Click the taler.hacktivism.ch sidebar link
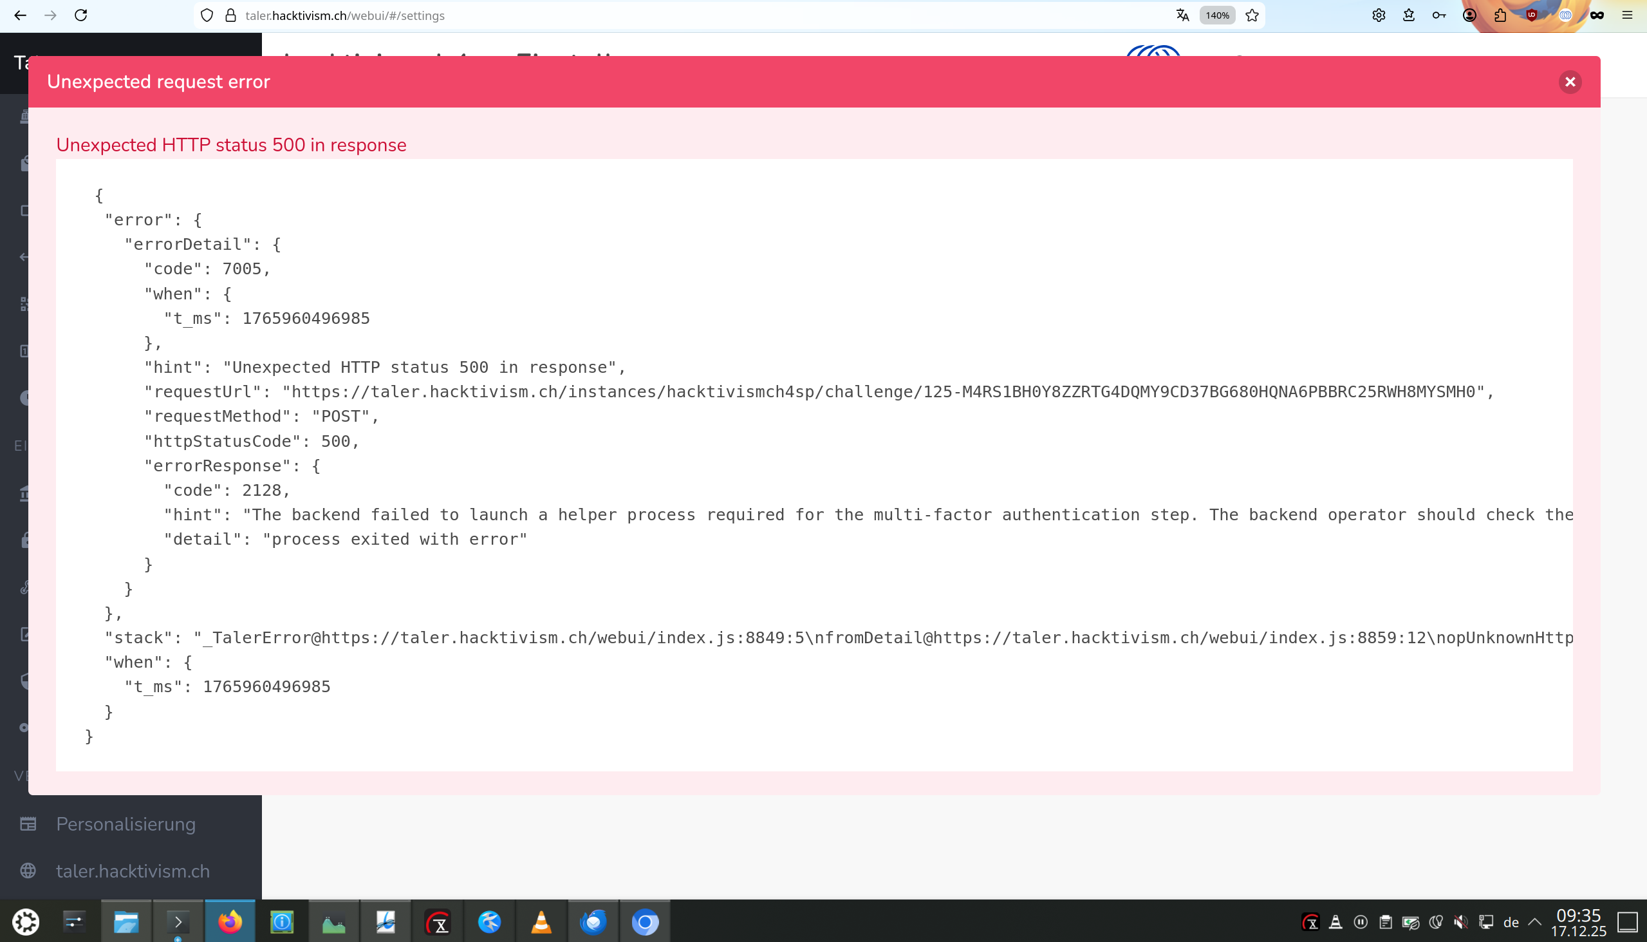 coord(133,871)
